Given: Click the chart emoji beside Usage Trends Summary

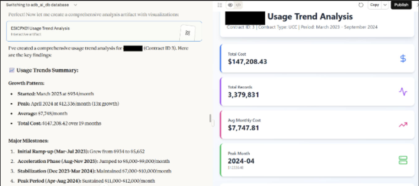Looking at the screenshot, I should (12, 70).
